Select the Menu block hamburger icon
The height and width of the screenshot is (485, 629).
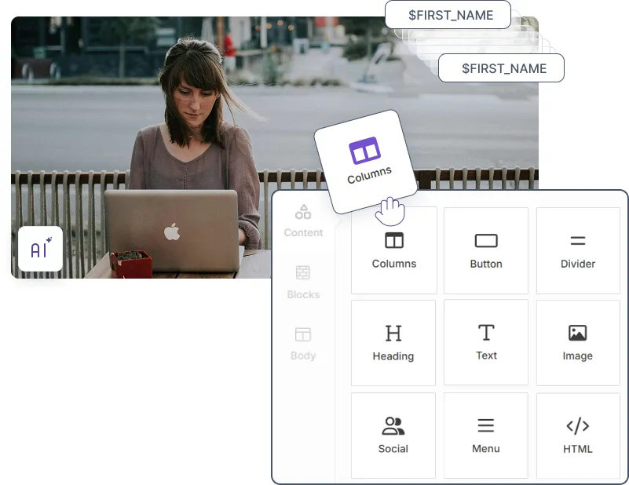[486, 426]
